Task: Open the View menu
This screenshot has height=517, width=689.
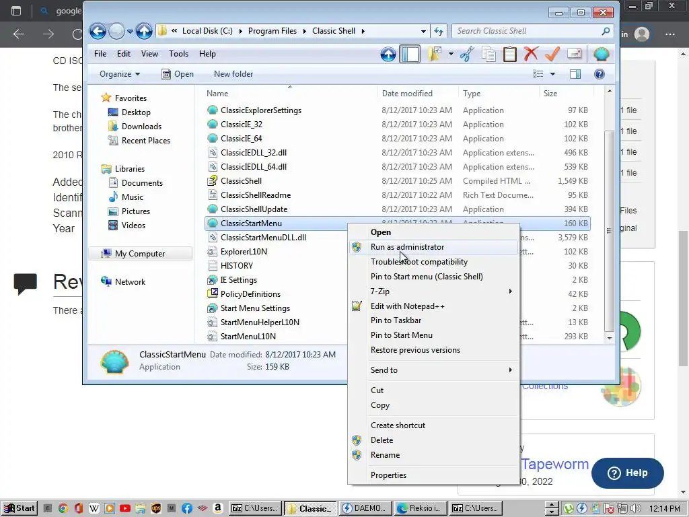Action: point(149,54)
